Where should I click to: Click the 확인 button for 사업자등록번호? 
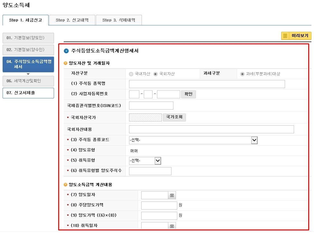(x=189, y=94)
